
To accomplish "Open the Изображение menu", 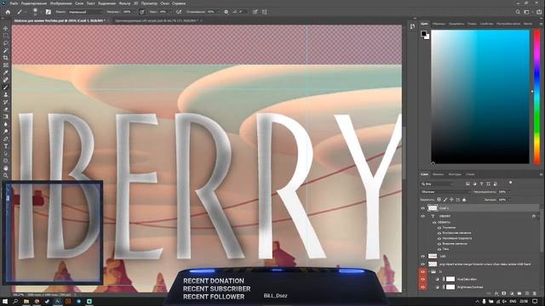I will point(60,3).
